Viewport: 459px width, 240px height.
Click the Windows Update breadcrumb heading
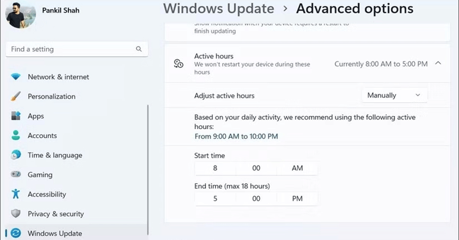click(x=218, y=8)
